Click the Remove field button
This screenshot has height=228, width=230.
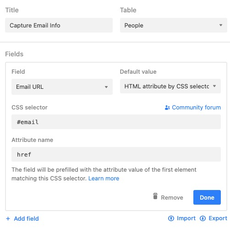pyautogui.click(x=168, y=197)
